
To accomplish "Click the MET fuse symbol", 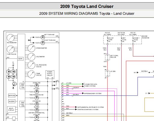I will 121,40.
